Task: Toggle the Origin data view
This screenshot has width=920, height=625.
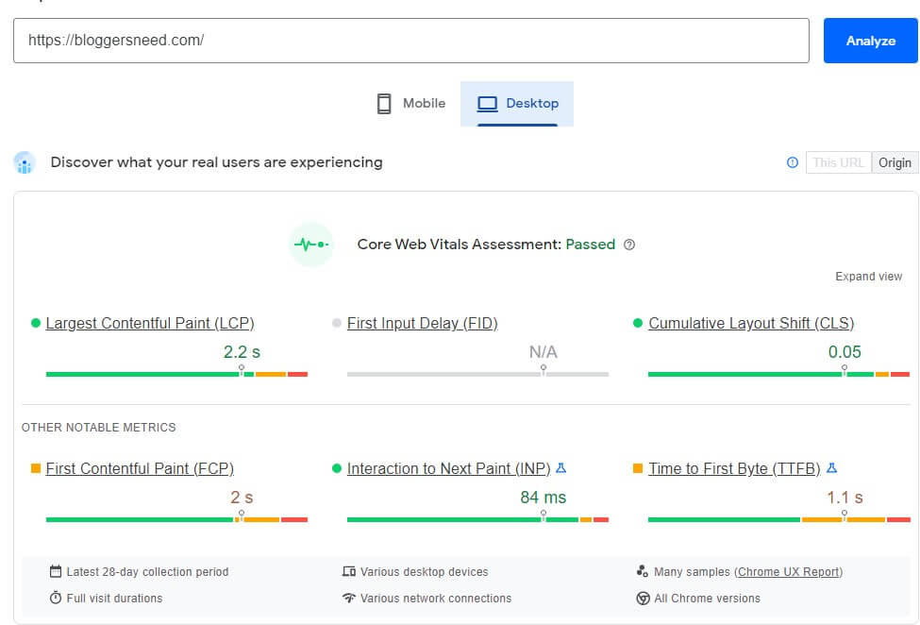Action: pyautogui.click(x=895, y=162)
